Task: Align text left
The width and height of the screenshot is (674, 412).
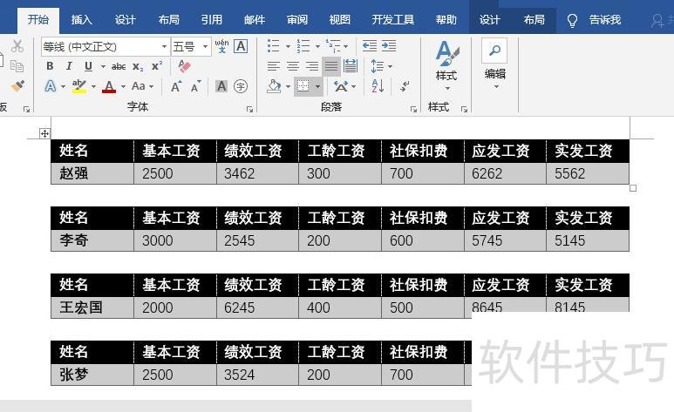Action: [274, 66]
